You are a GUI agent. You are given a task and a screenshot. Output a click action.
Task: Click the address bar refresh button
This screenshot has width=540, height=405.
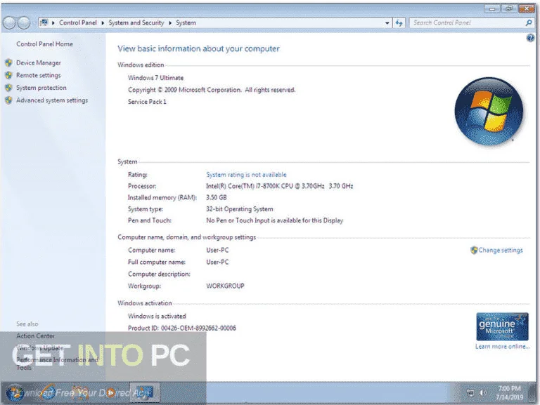click(399, 23)
